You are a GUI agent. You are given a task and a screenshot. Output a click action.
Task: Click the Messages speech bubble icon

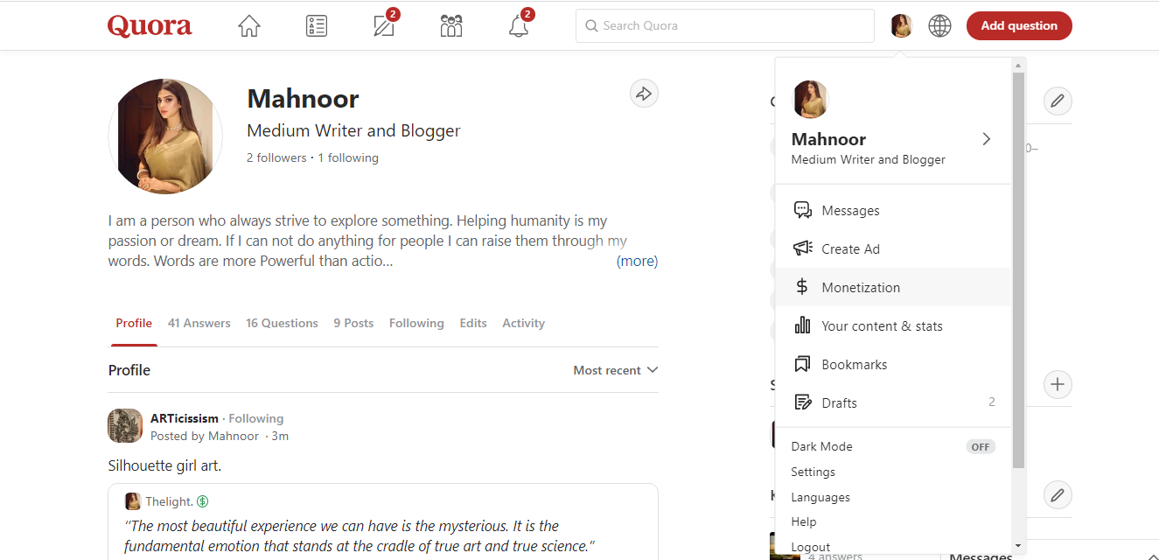click(802, 210)
